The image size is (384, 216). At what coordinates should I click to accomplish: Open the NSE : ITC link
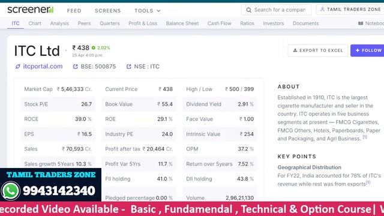pos(146,67)
